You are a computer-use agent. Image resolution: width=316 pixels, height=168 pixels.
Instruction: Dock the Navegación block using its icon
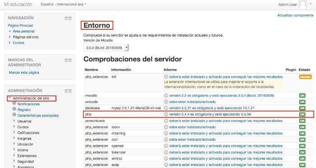(70, 19)
